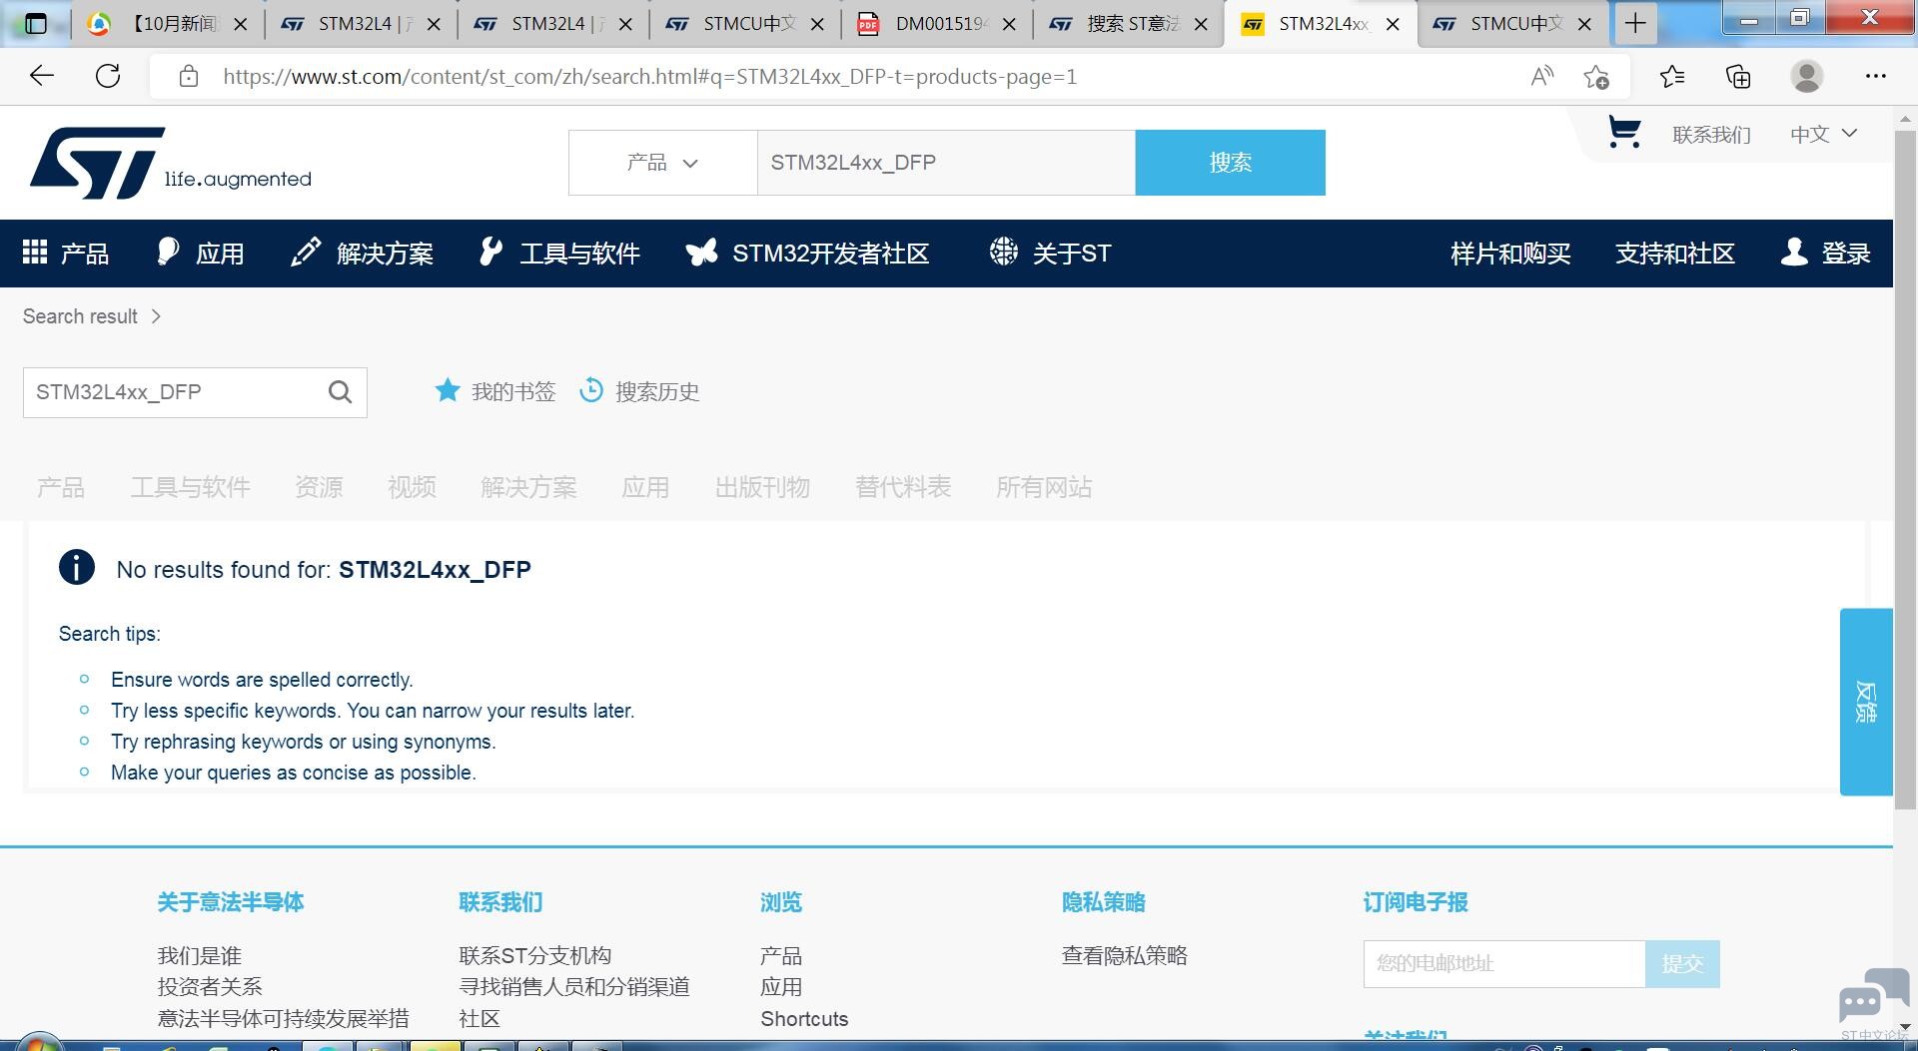Open 联系ST分支机构 footer link
Screen dimensions: 1918x1051
[535, 956]
